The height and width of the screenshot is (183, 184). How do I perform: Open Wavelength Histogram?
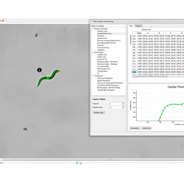[x=106, y=90]
